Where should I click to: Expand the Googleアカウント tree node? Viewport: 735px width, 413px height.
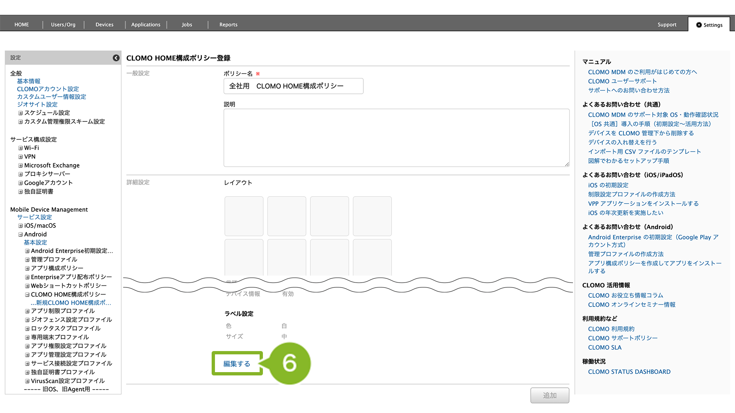tap(20, 183)
